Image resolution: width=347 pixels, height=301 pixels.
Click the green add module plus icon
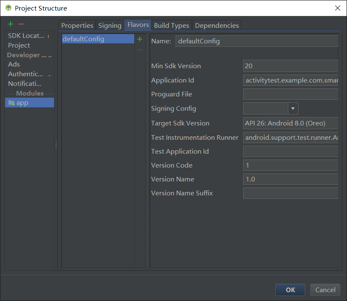(x=11, y=24)
